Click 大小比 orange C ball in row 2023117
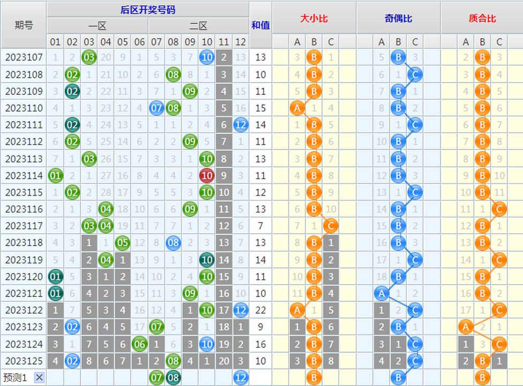This screenshot has width=523, height=386. pos(331,226)
